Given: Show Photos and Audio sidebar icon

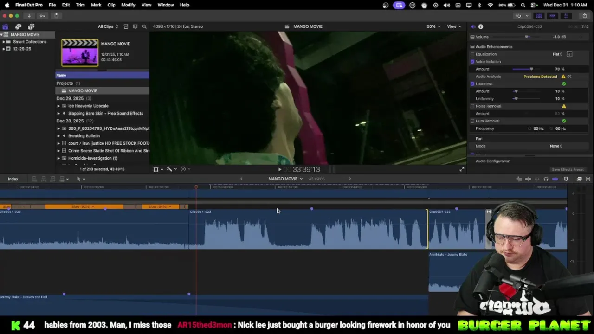Looking at the screenshot, I should click(x=18, y=26).
